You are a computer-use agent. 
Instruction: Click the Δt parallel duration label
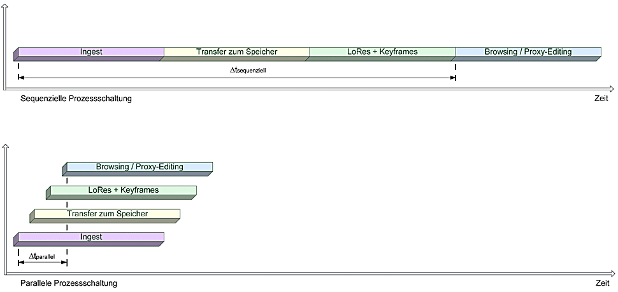coord(43,256)
